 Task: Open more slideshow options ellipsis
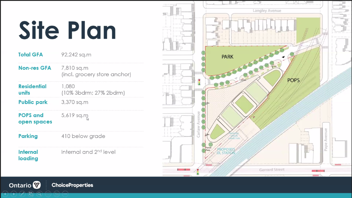click(65, 194)
